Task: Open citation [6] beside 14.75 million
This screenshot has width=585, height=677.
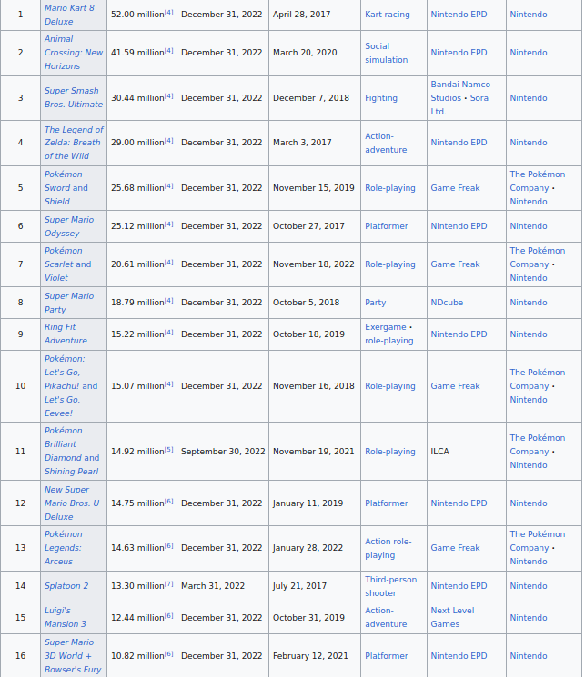Action: click(x=168, y=502)
